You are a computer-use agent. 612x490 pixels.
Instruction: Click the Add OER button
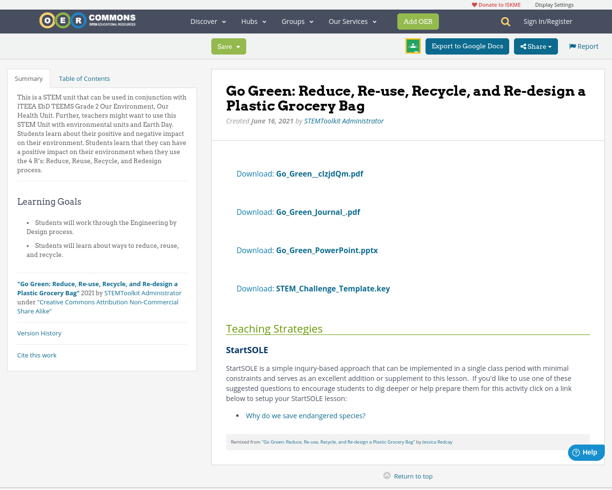(418, 21)
